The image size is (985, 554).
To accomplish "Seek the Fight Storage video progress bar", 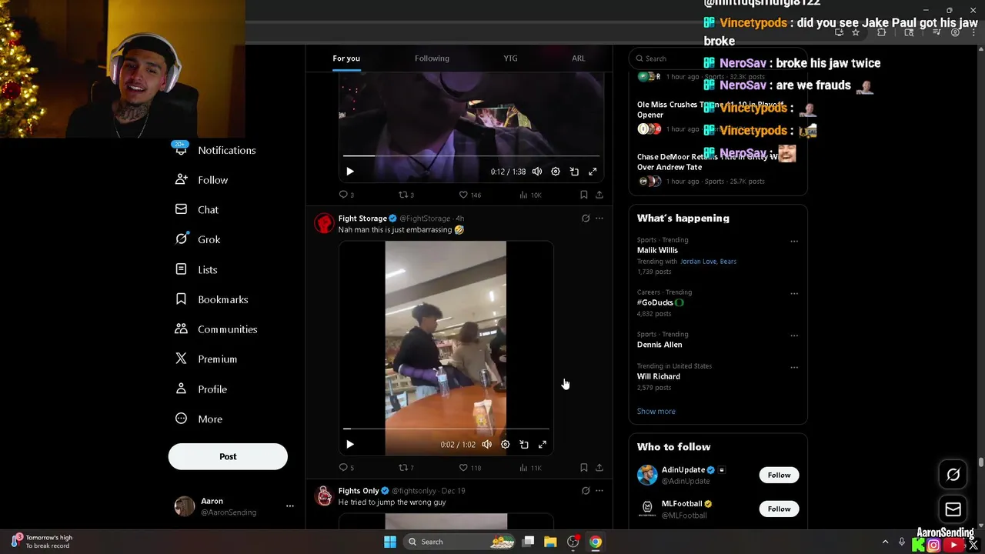I will point(446,429).
